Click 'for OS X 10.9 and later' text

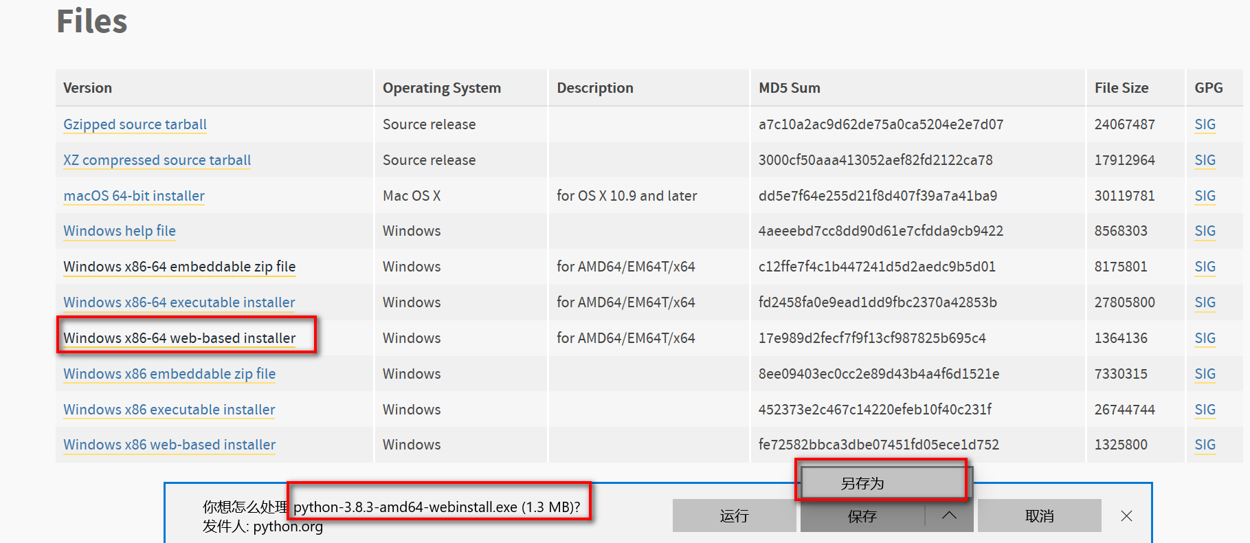click(627, 196)
